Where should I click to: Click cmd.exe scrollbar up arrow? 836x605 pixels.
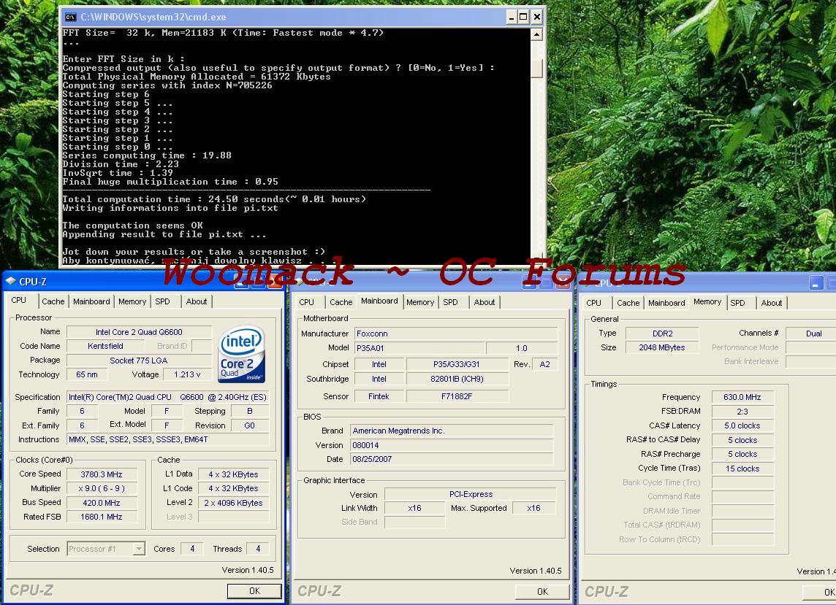[537, 34]
